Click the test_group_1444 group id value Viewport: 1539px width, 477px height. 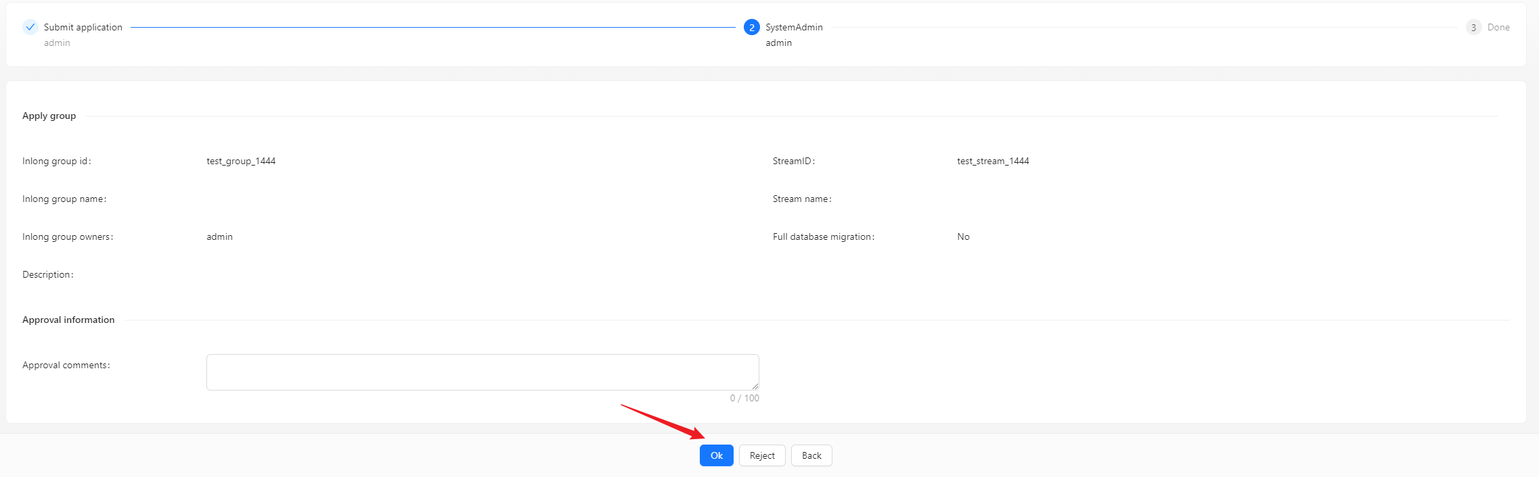tap(241, 161)
